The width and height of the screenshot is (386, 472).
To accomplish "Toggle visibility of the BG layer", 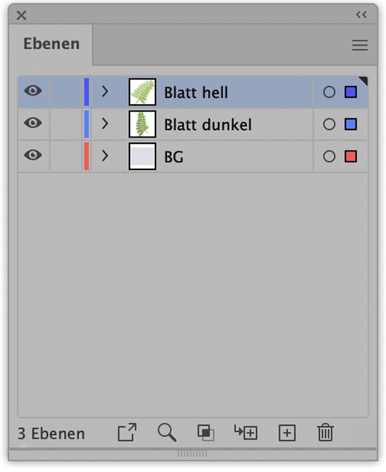I will point(33,156).
